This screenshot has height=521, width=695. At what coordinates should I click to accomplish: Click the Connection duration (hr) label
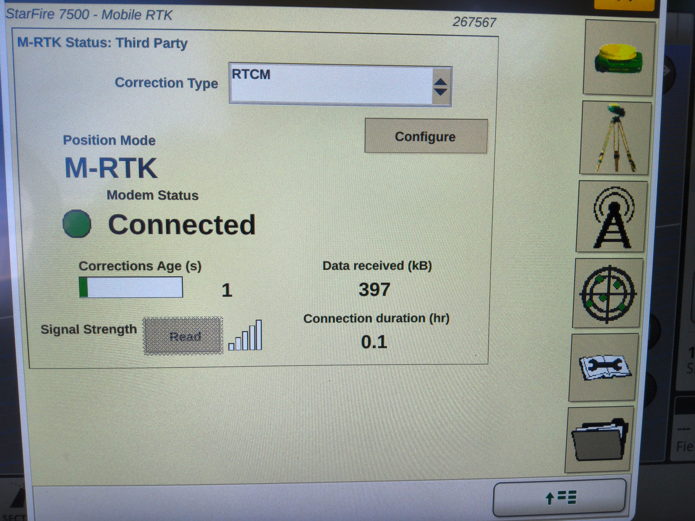377,319
